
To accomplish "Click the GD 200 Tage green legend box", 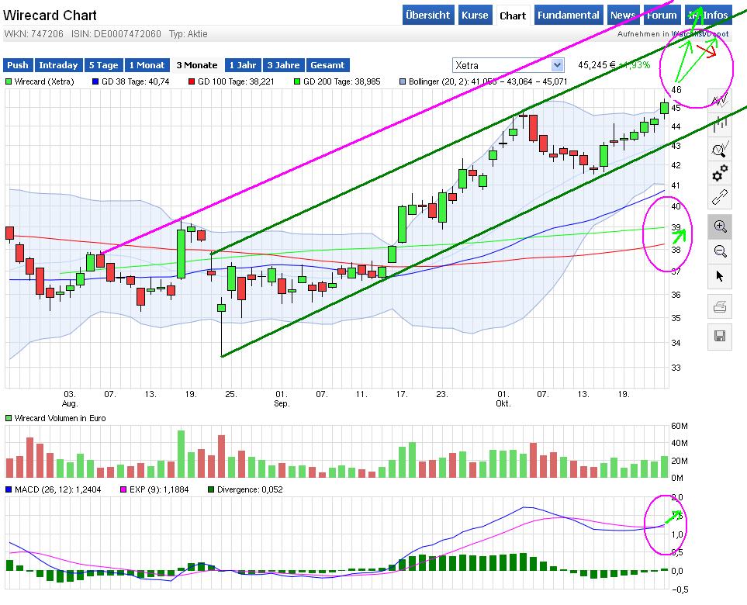I will [x=297, y=82].
